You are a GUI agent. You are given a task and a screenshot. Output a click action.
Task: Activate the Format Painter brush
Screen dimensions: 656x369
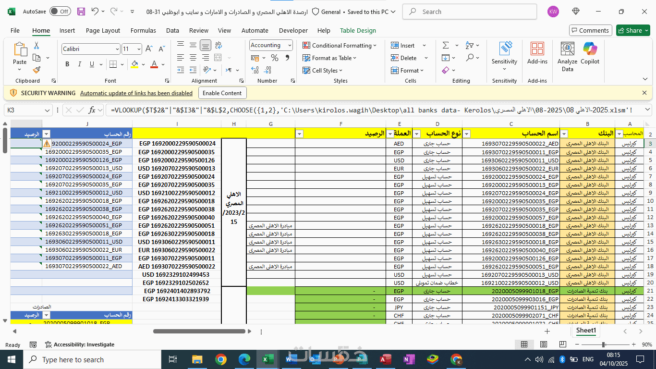point(36,70)
